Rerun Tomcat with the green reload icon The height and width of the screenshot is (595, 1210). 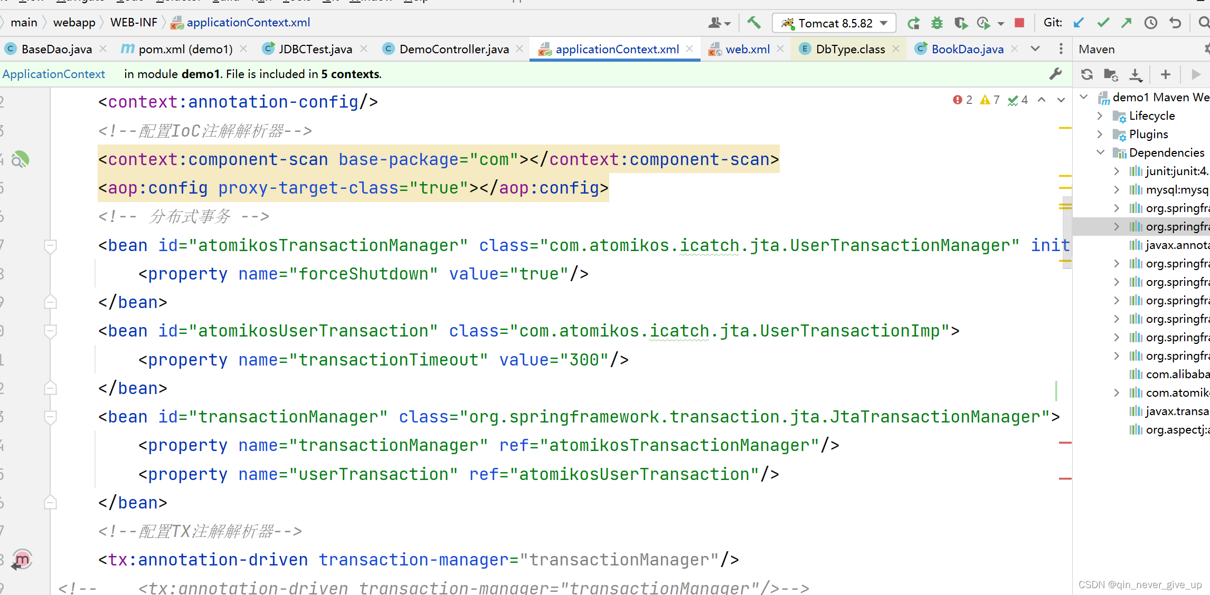(x=913, y=23)
